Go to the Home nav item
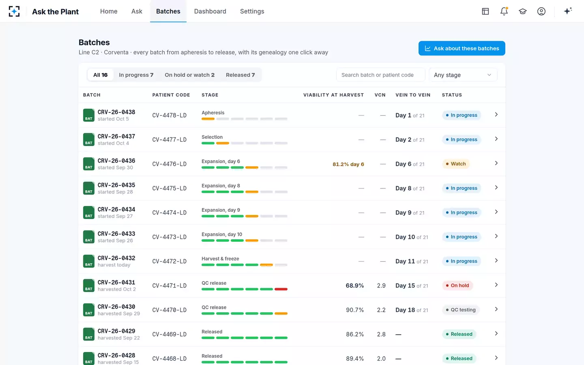Image resolution: width=584 pixels, height=365 pixels. [x=109, y=11]
